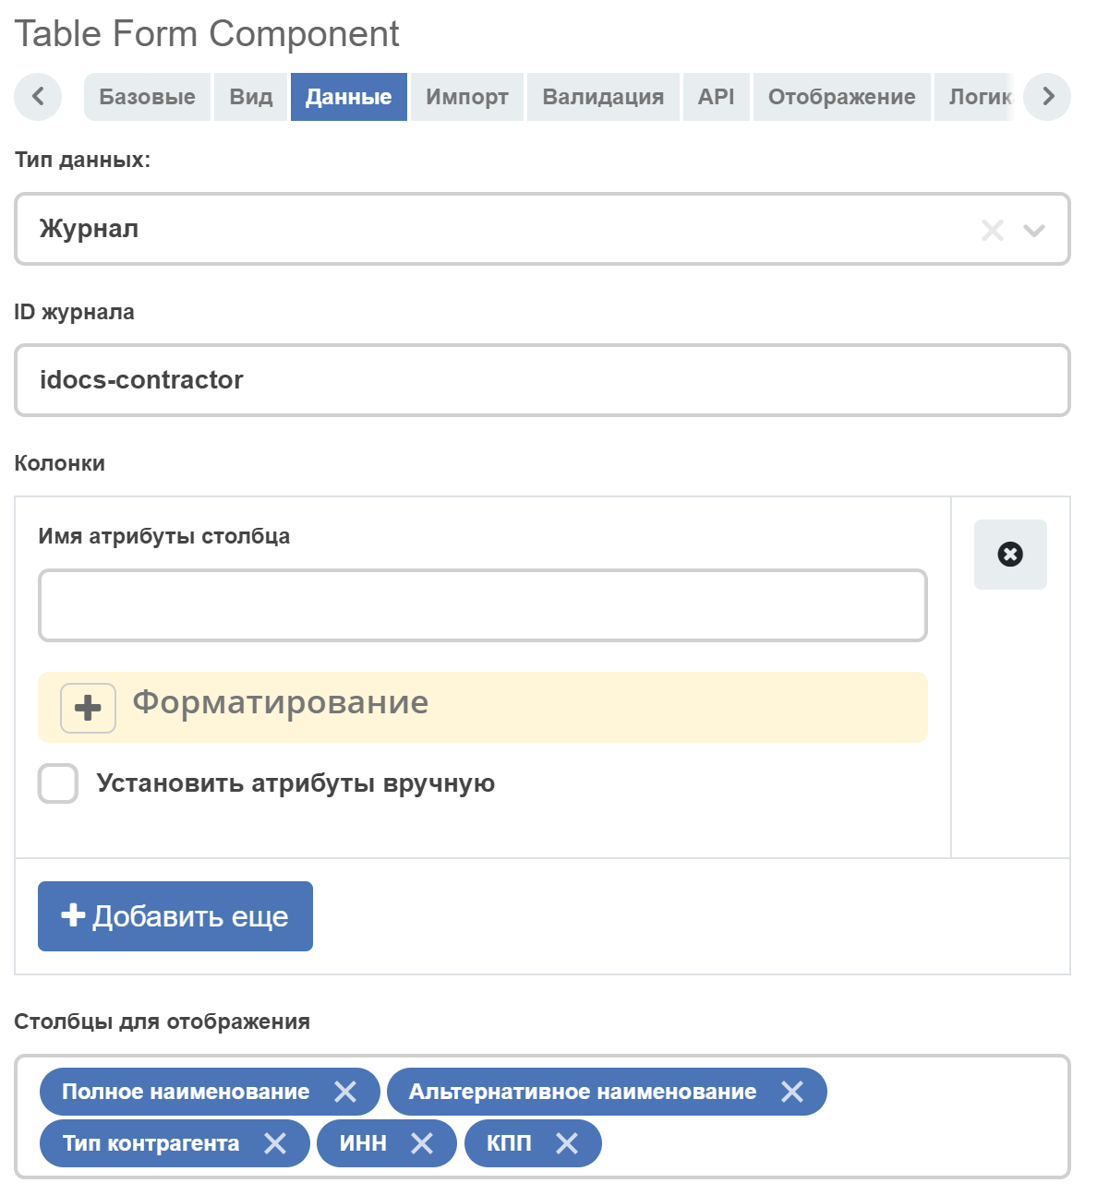
Task: Open the Тип данных dropdown arrow
Action: click(1034, 230)
